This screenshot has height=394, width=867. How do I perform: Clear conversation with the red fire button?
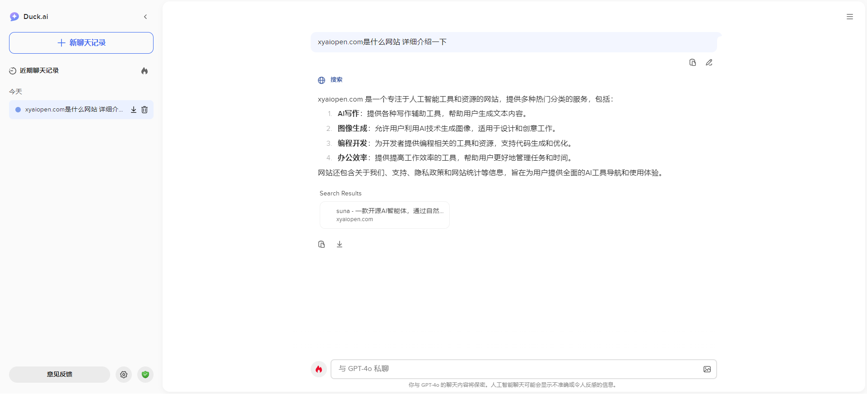coord(319,369)
